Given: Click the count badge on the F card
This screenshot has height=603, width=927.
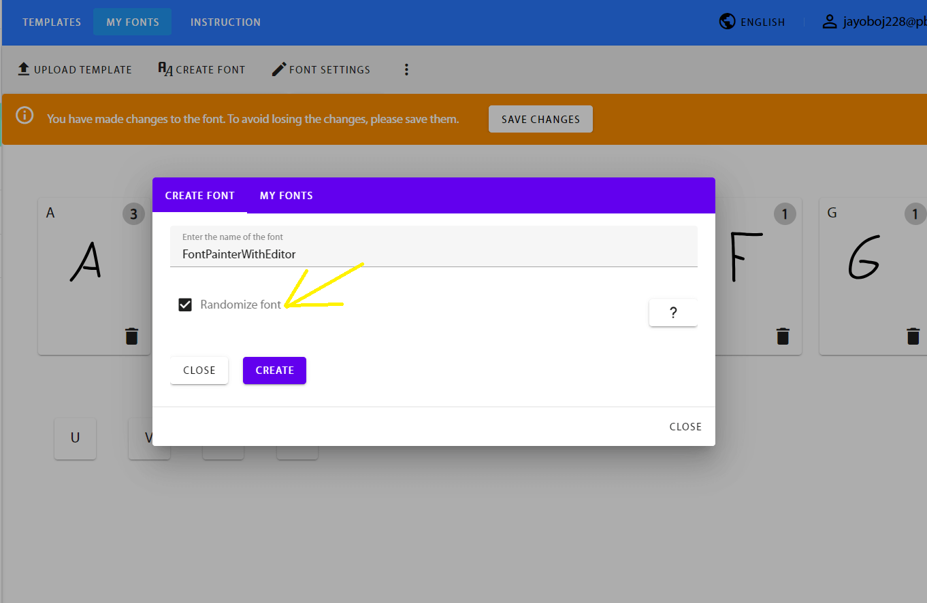Looking at the screenshot, I should [x=784, y=215].
